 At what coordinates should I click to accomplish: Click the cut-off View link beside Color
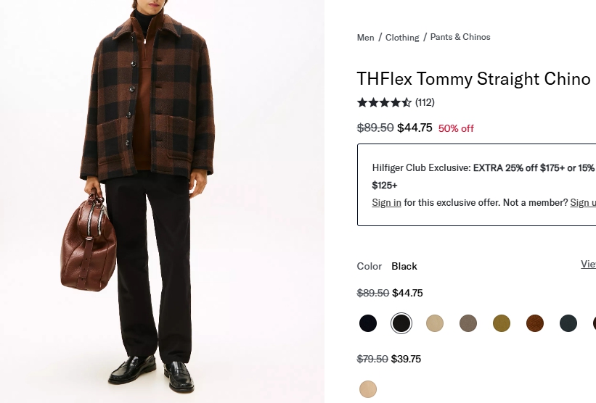(x=588, y=265)
